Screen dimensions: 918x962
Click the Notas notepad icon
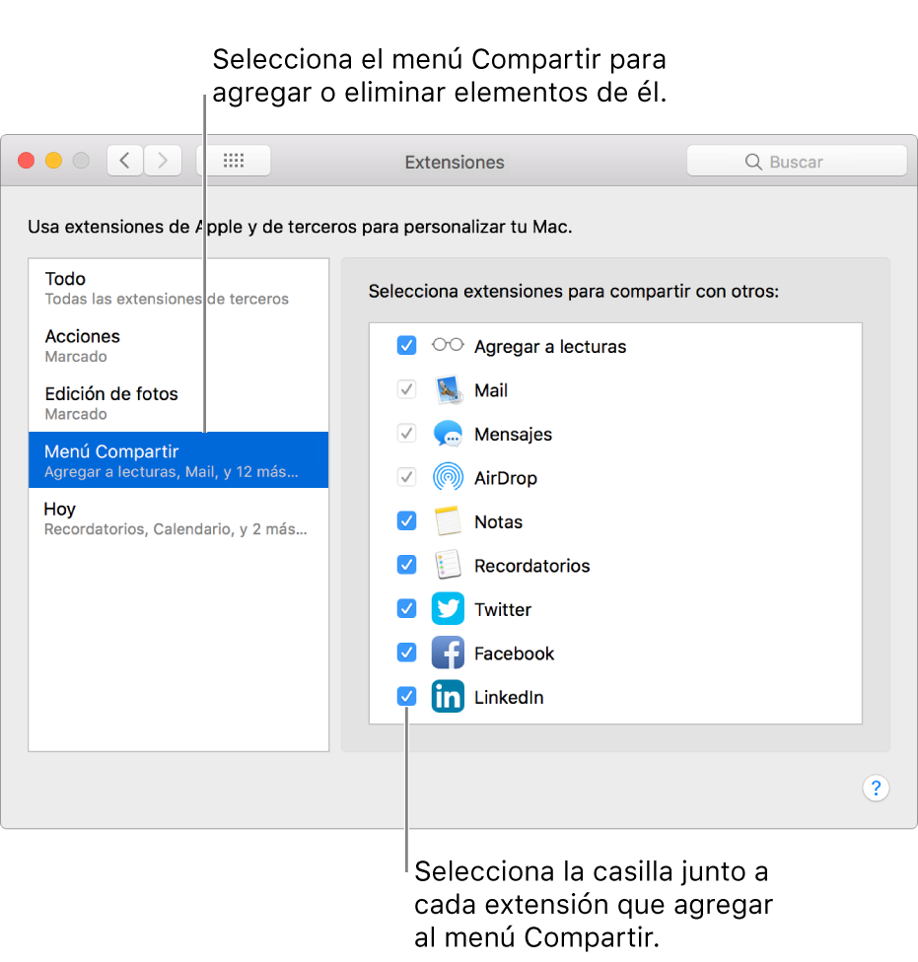448,520
